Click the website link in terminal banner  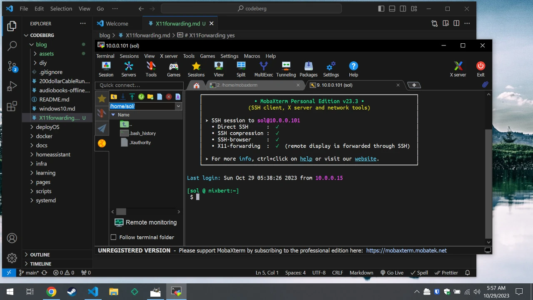(366, 159)
